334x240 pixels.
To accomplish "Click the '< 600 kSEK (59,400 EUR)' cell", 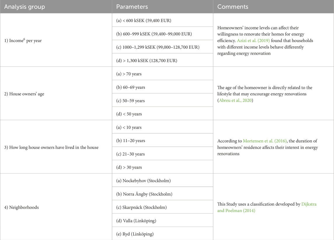I will 162,20.
